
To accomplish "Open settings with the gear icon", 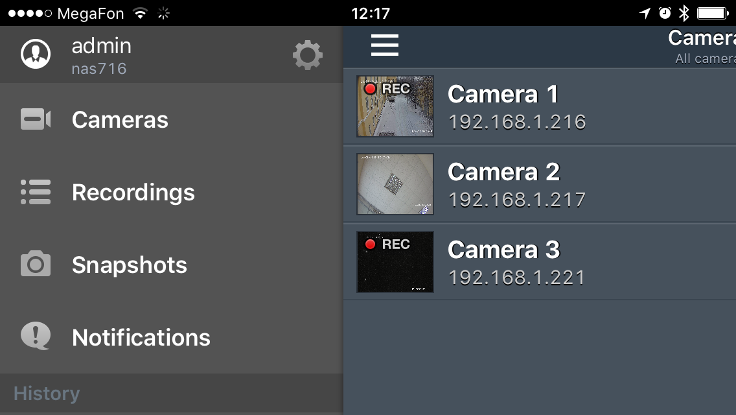I will (x=308, y=55).
